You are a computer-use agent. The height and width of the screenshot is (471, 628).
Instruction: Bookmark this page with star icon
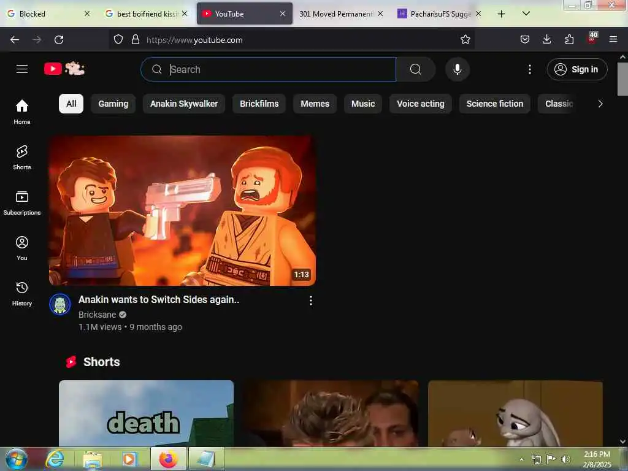[x=465, y=40]
